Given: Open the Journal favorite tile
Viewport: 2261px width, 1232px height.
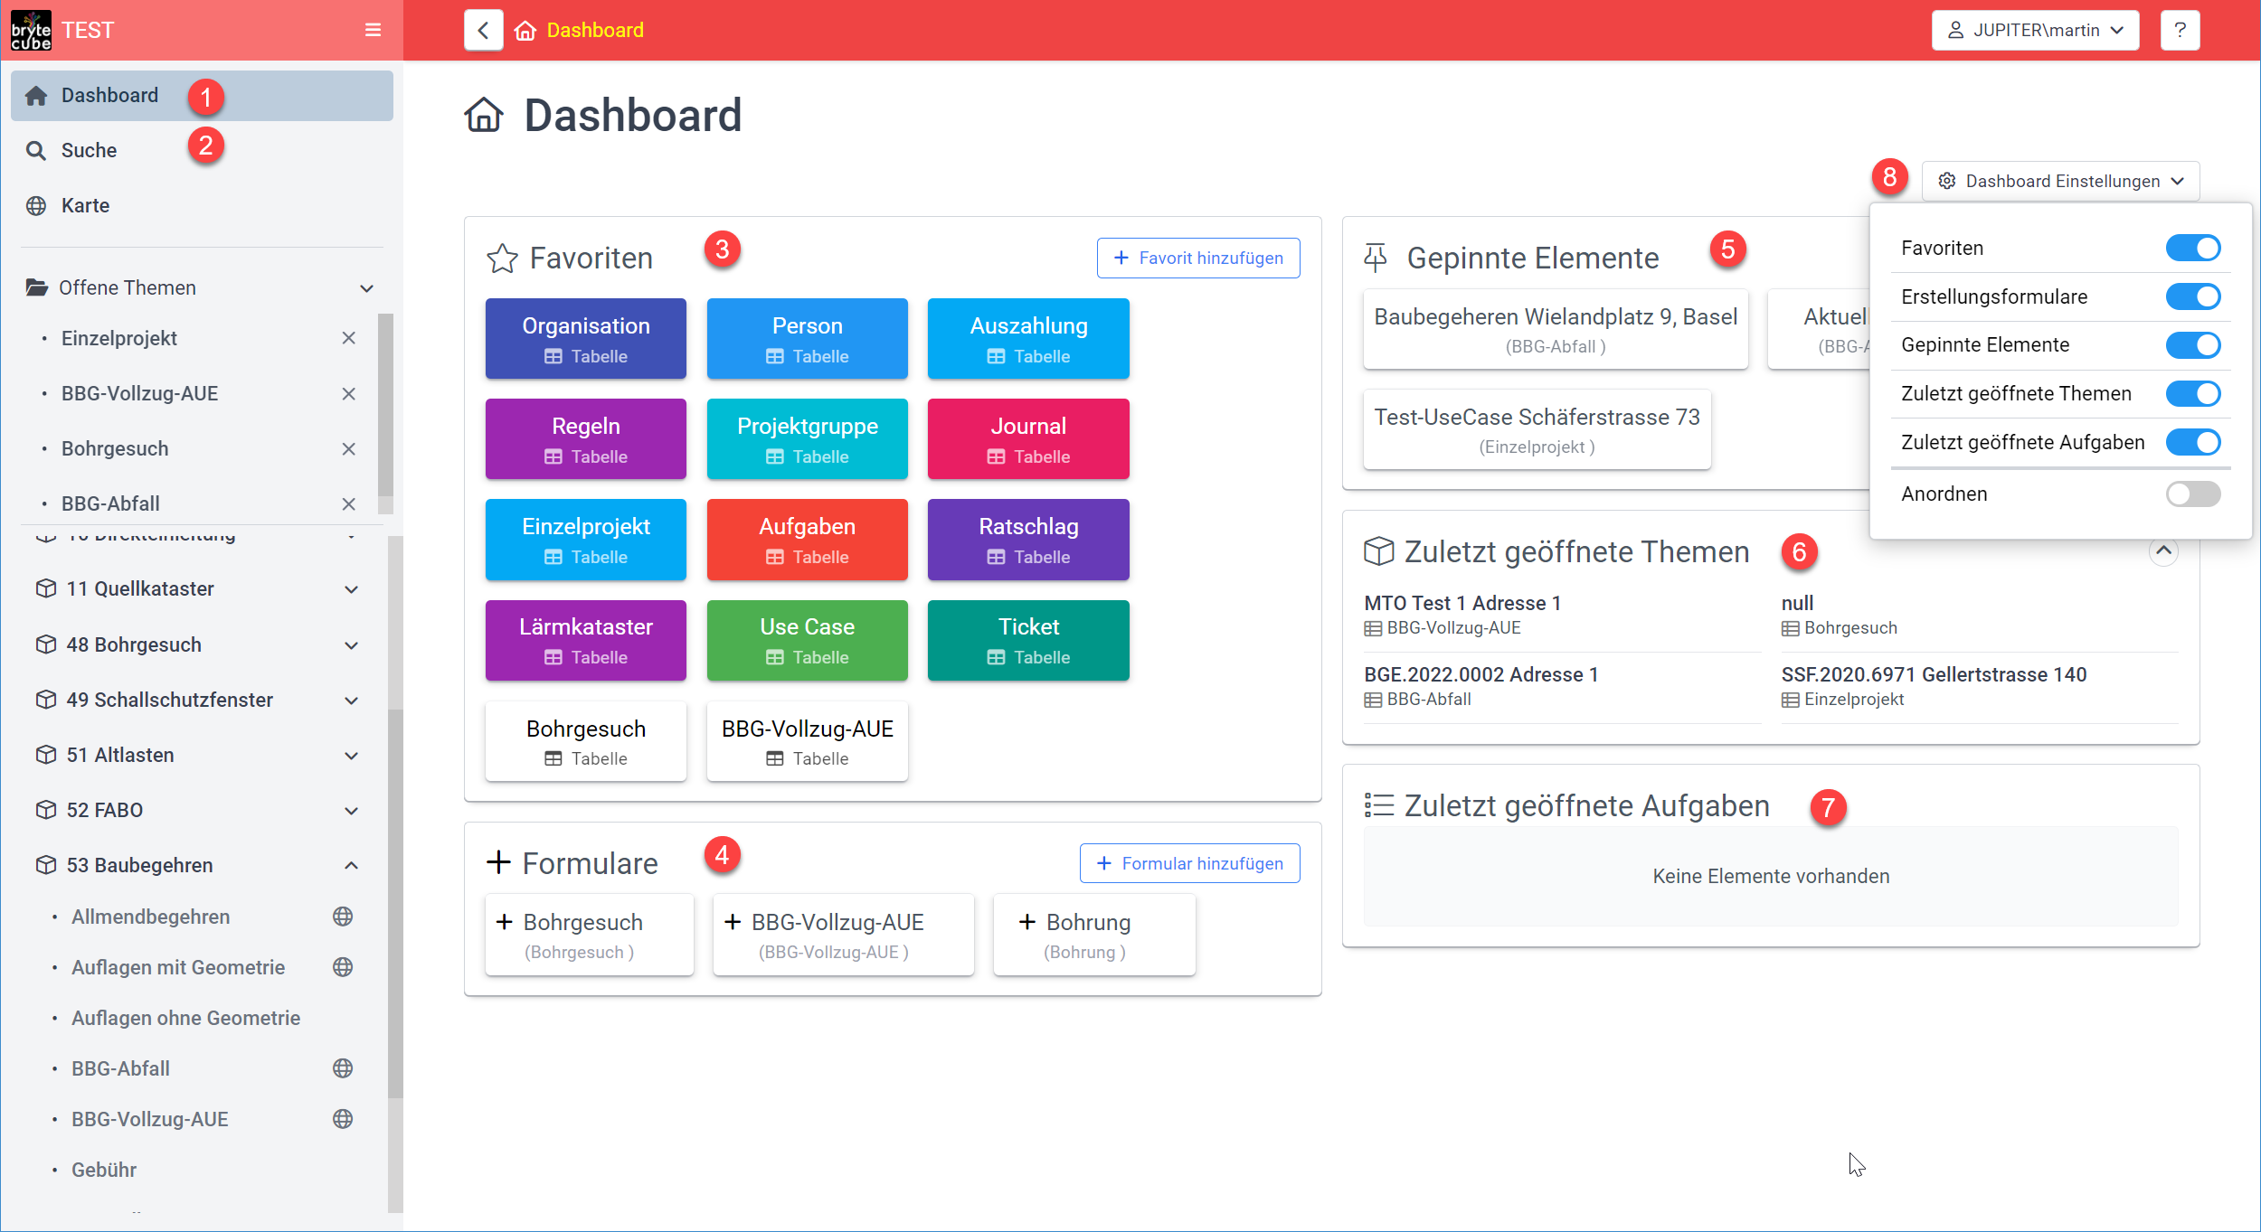Looking at the screenshot, I should (x=1028, y=439).
